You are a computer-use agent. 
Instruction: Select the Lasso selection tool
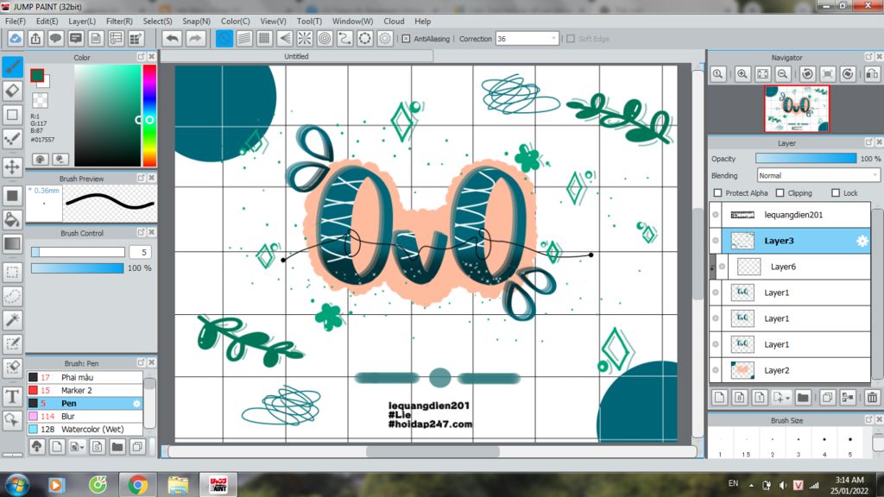[x=12, y=296]
